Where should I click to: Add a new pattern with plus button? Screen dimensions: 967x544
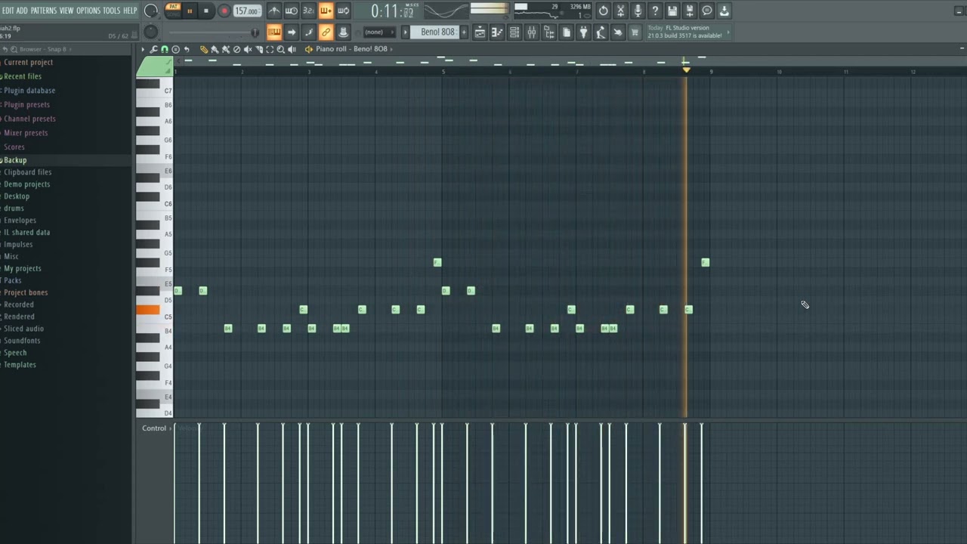pyautogui.click(x=464, y=32)
